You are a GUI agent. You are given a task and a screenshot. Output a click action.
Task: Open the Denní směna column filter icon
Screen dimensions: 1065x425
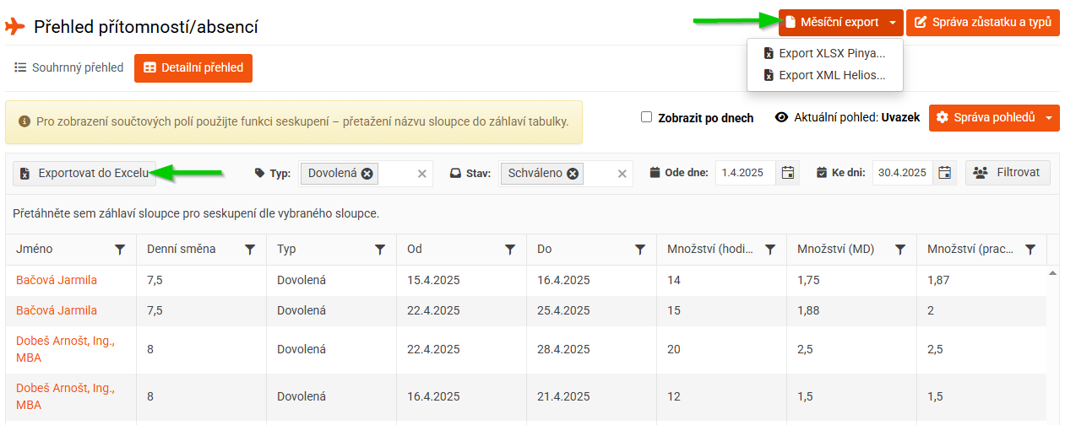250,250
